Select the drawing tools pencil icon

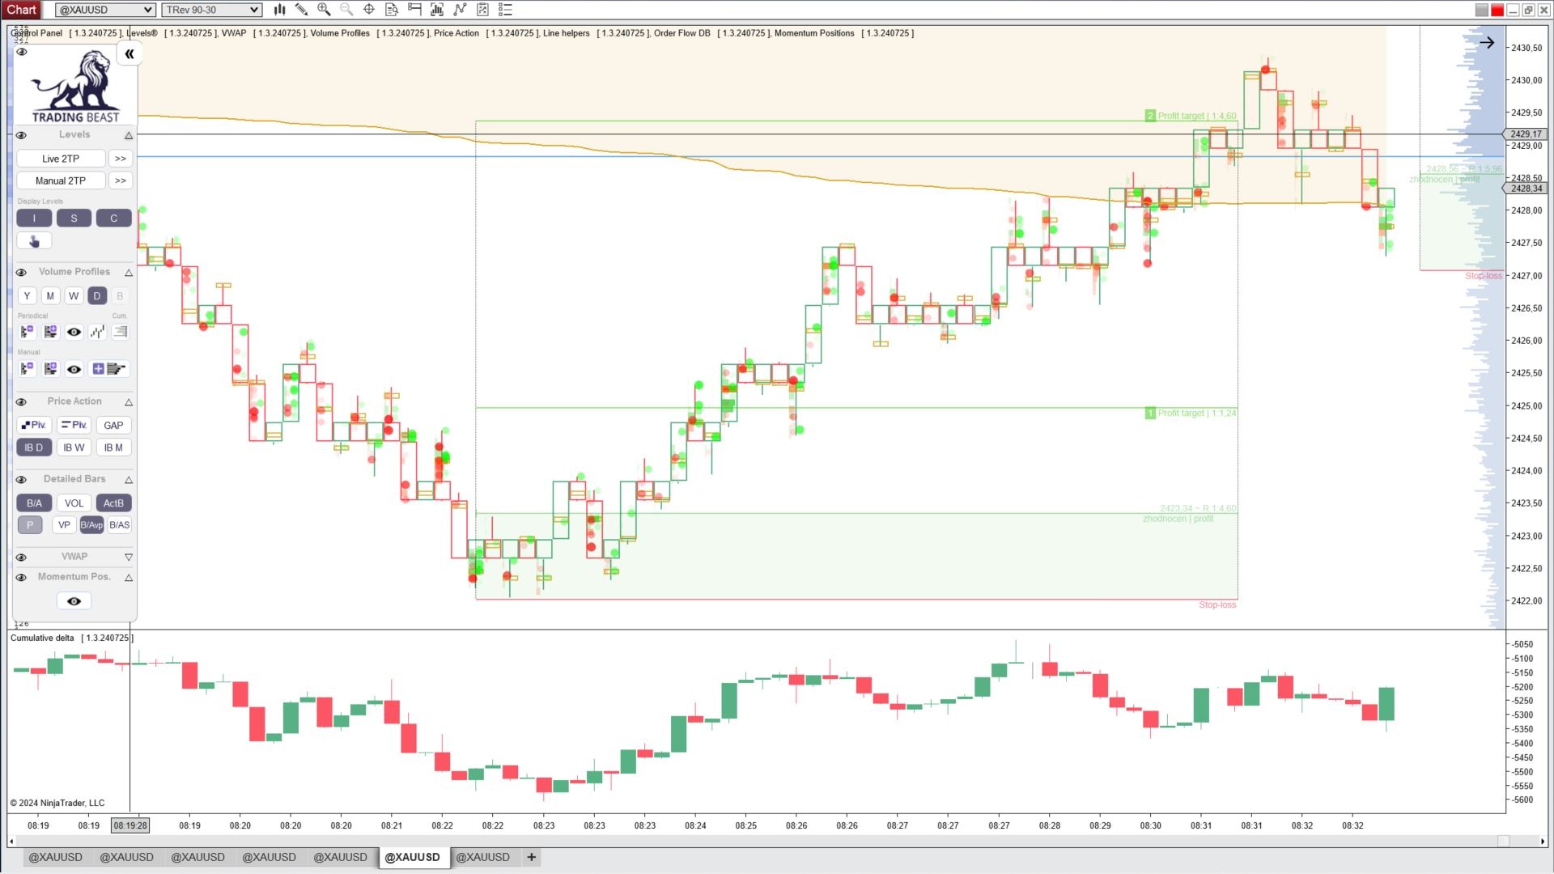301,10
